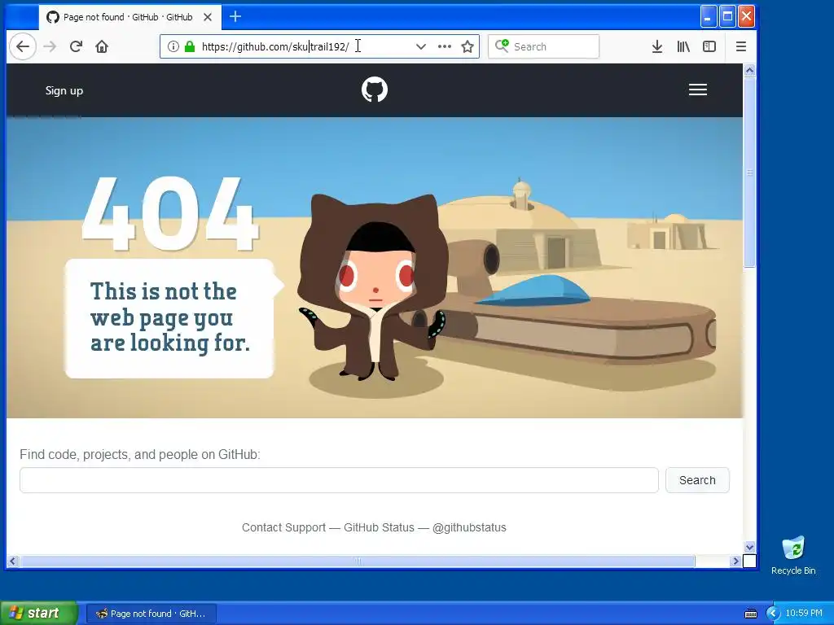Open the Windows start menu

(39, 613)
